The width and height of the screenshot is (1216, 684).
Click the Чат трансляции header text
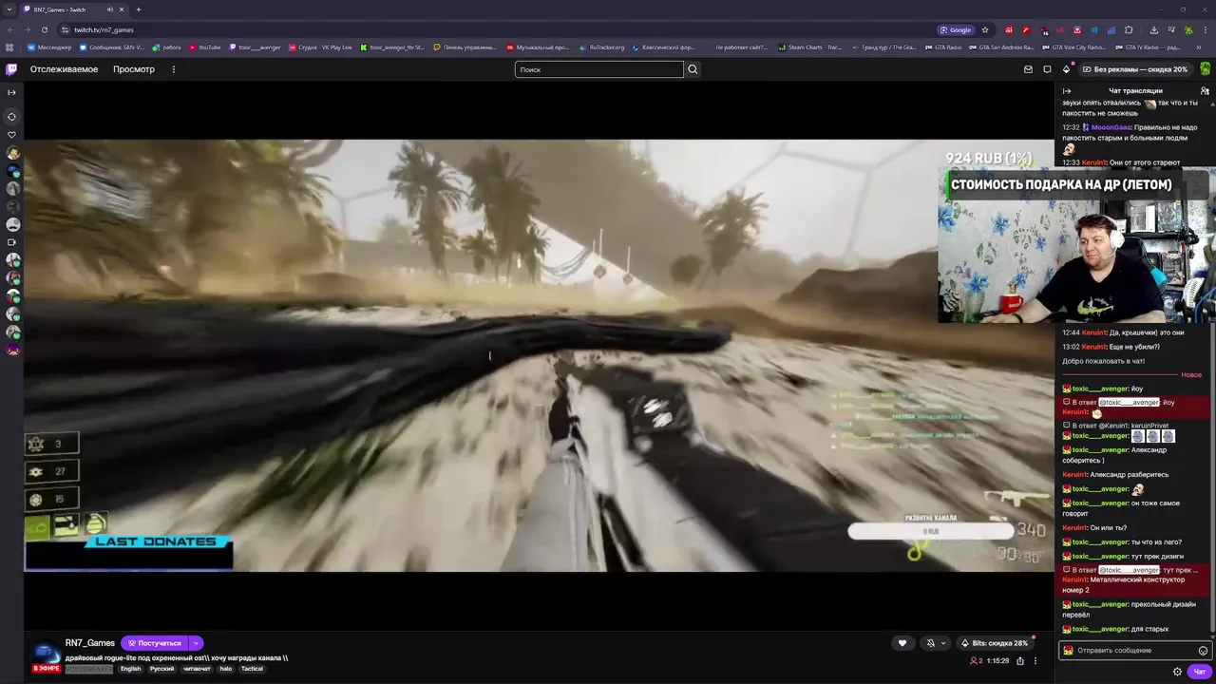[x=1135, y=91]
